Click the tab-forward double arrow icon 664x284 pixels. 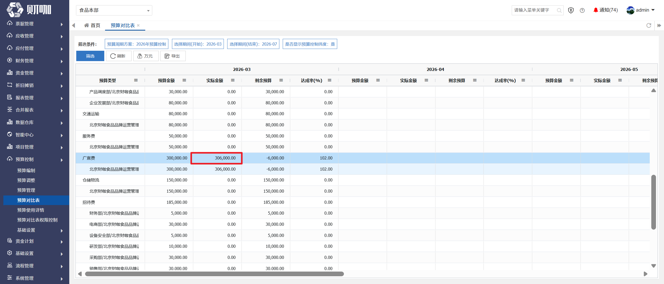click(659, 25)
